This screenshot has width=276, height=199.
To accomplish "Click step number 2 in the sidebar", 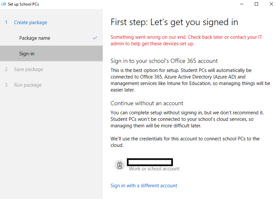I will tap(6, 69).
